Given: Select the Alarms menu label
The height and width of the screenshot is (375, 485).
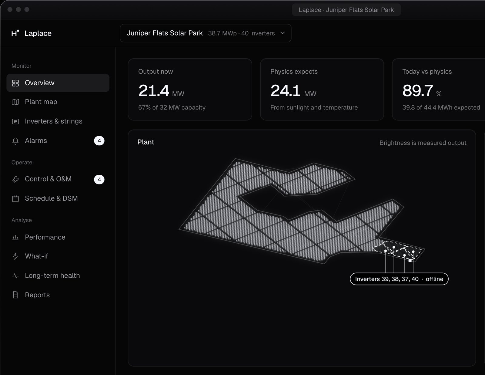Looking at the screenshot, I should [36, 141].
